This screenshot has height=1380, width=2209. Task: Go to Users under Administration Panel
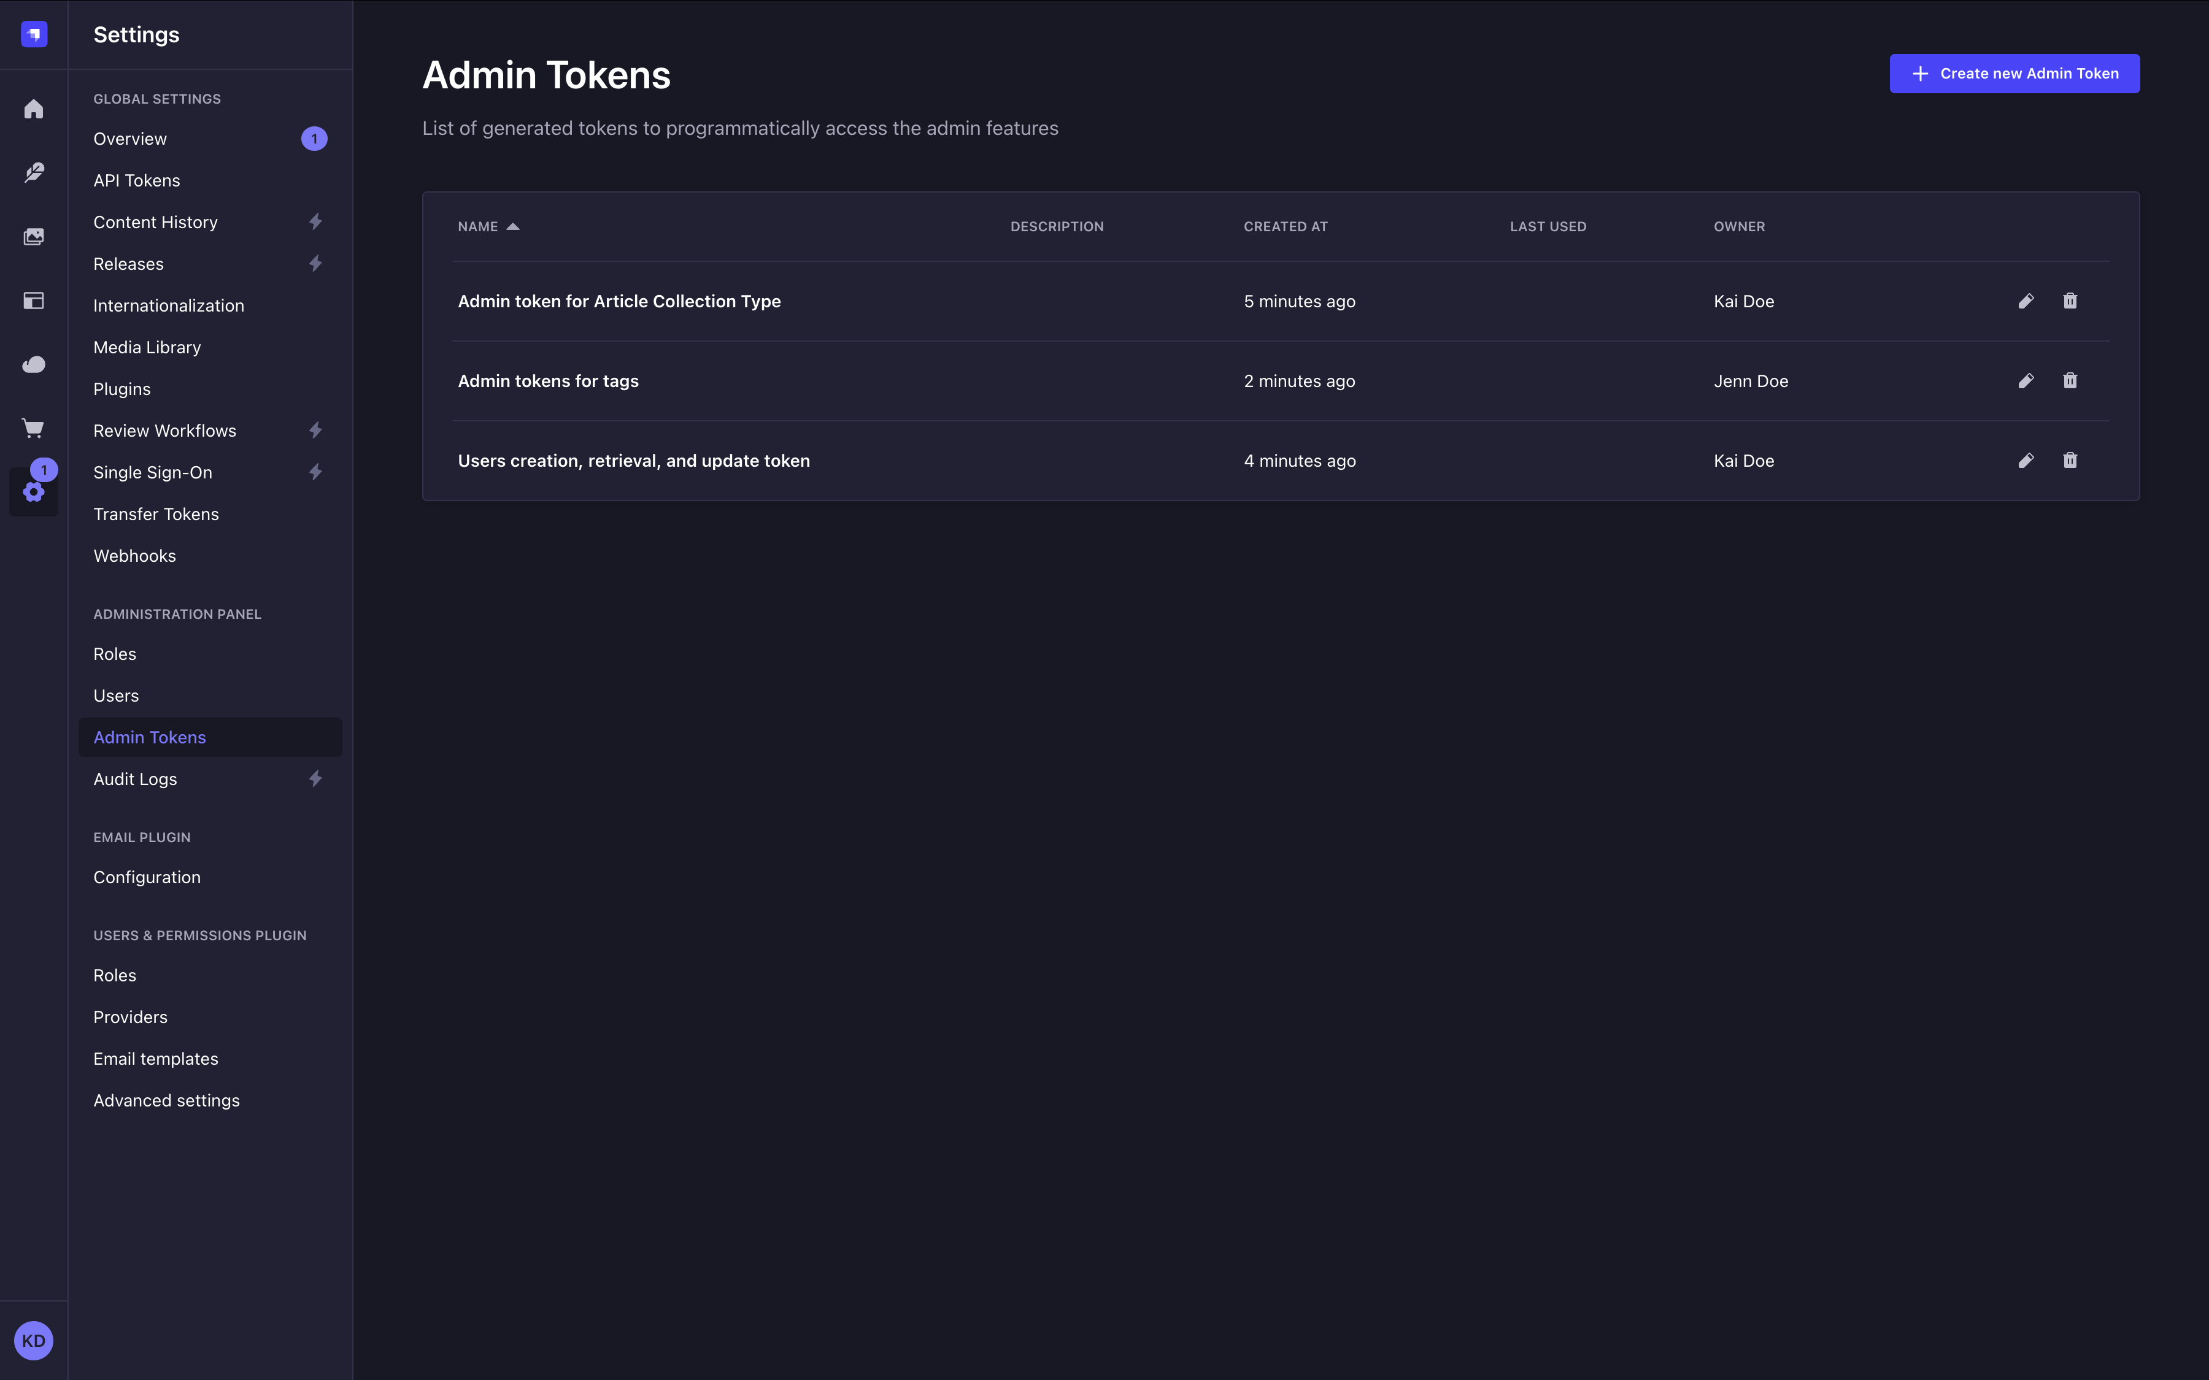pyautogui.click(x=116, y=694)
